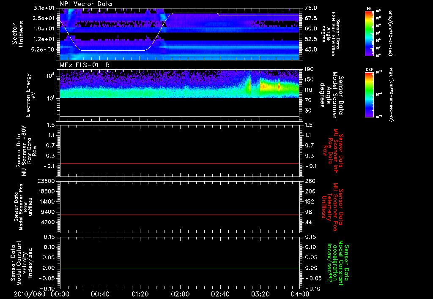This screenshot has height=299, width=433.
Task: Click the 01:20 time tick label
Action: point(140,294)
